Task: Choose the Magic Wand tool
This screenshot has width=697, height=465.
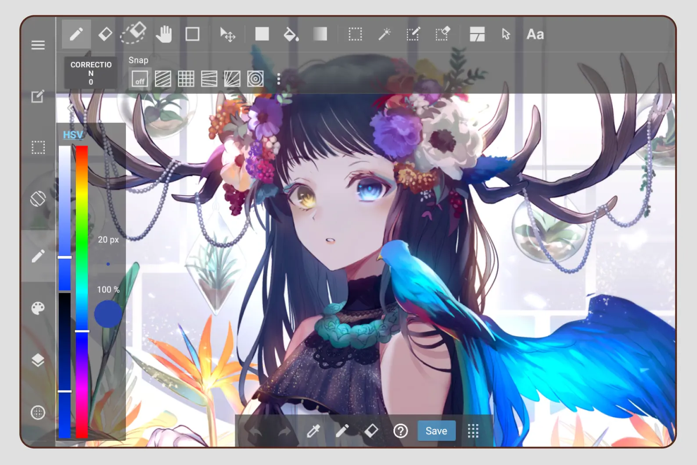Action: pyautogui.click(x=384, y=34)
